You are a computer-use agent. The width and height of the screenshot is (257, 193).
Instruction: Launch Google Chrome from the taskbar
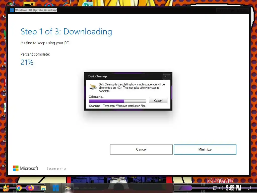coord(19,188)
